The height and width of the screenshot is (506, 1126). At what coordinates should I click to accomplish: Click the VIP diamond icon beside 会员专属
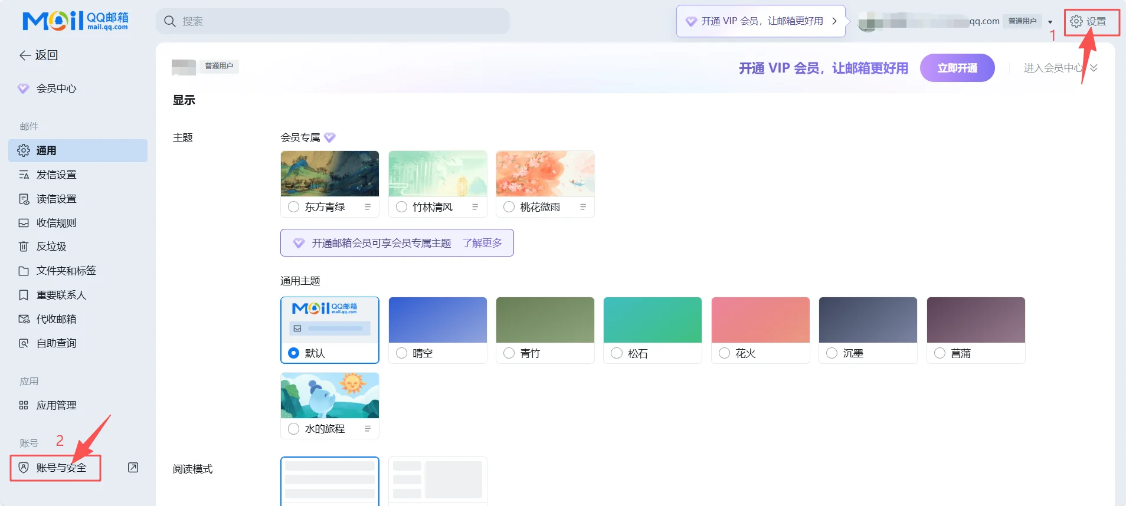[330, 137]
